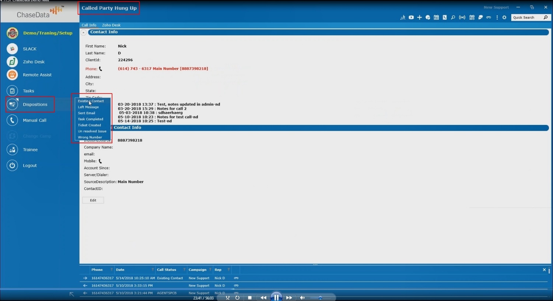Open Date column filter in call history

coord(153,270)
